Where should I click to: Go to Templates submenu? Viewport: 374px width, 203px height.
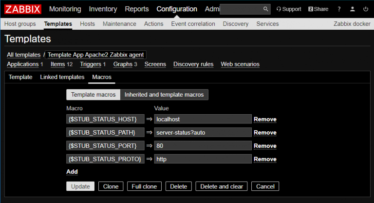coord(58,24)
